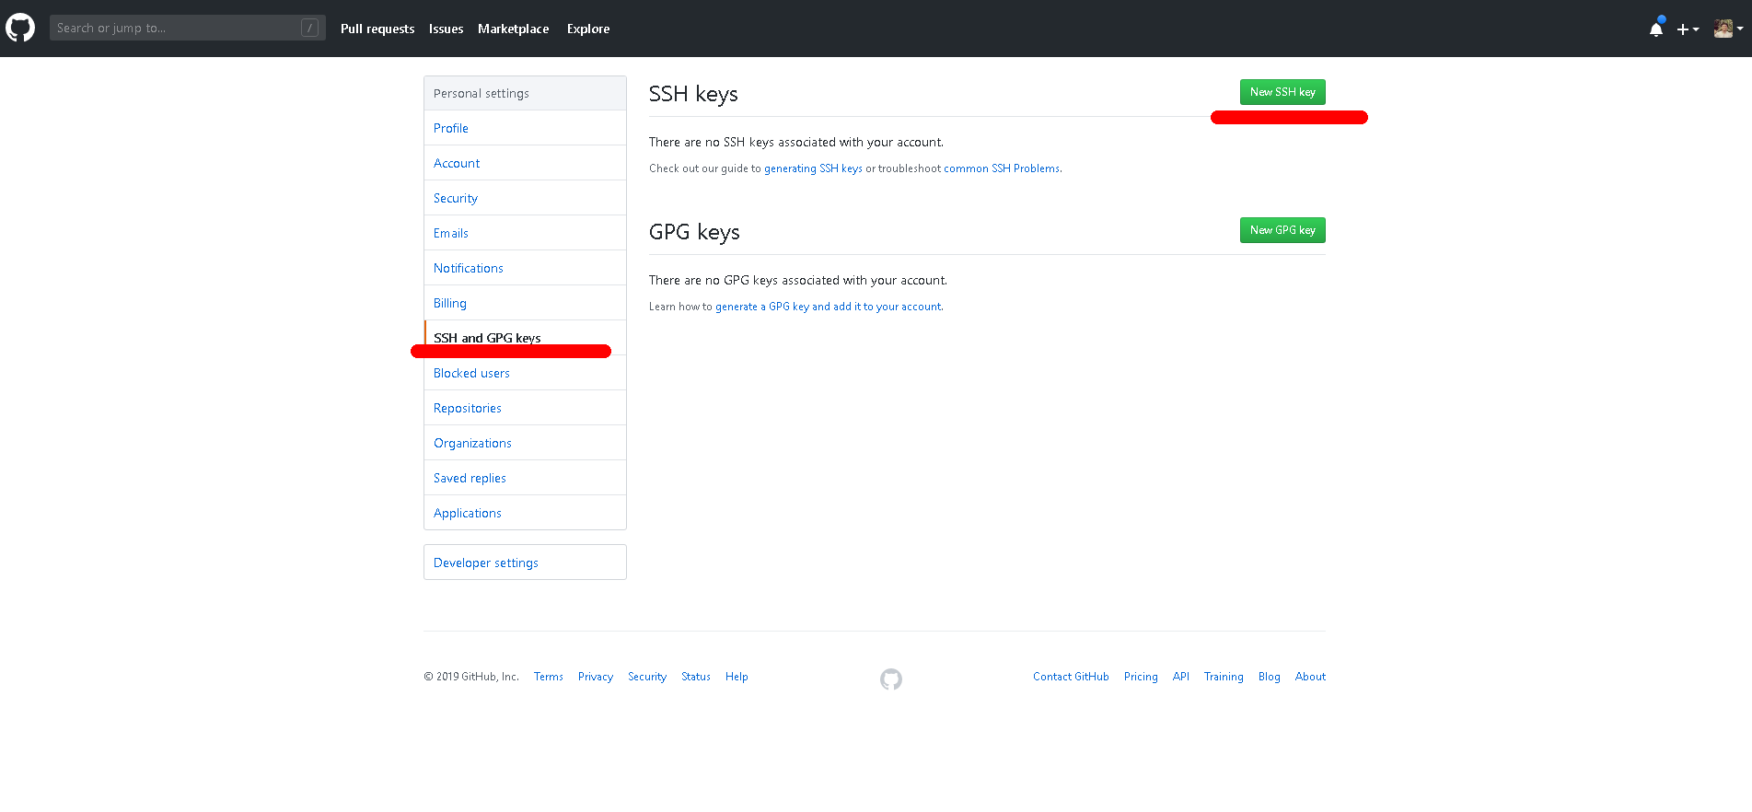Open Terms link in footer
Viewport: 1752px width, 812px height.
tap(549, 677)
